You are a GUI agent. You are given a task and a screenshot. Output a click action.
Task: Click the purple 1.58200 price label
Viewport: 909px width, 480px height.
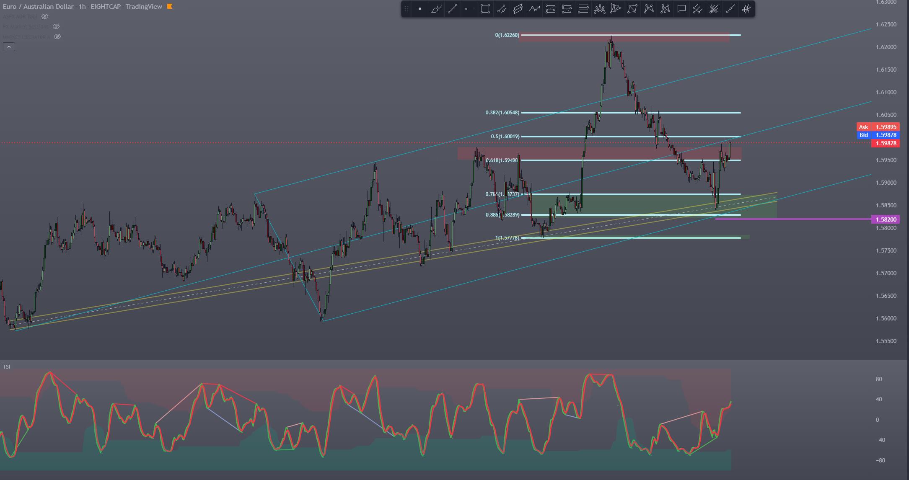[x=885, y=219]
